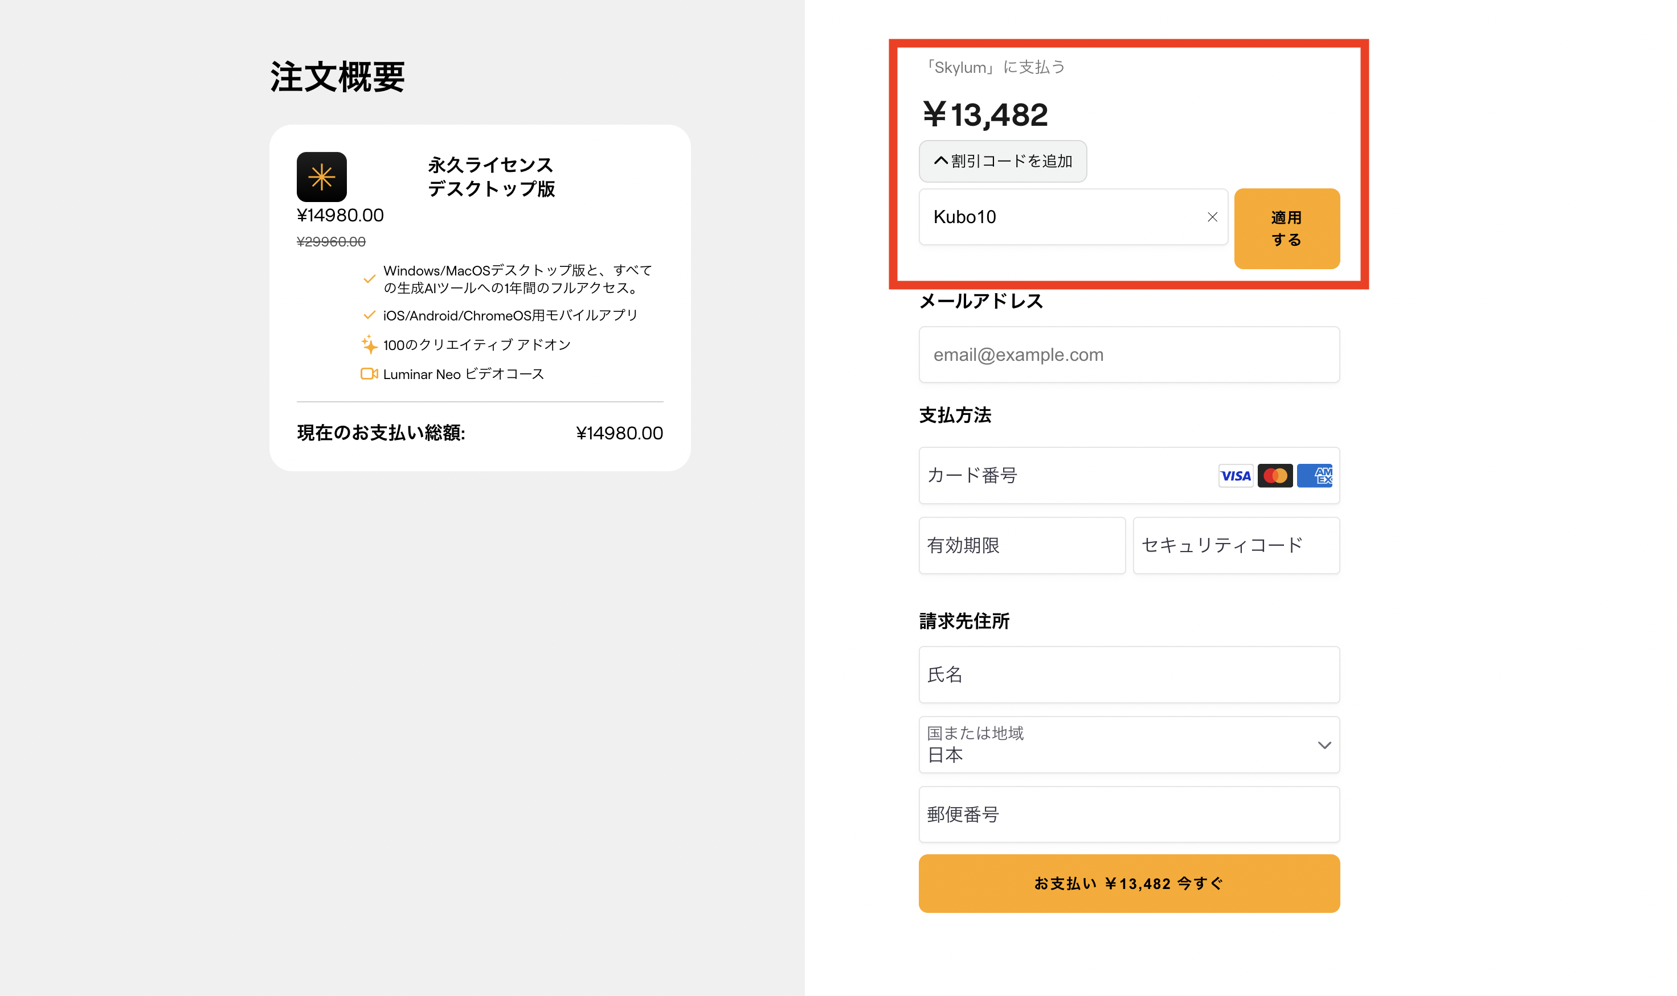Focus the Kubo10 discount code field
This screenshot has height=996, width=1677.
(1073, 217)
